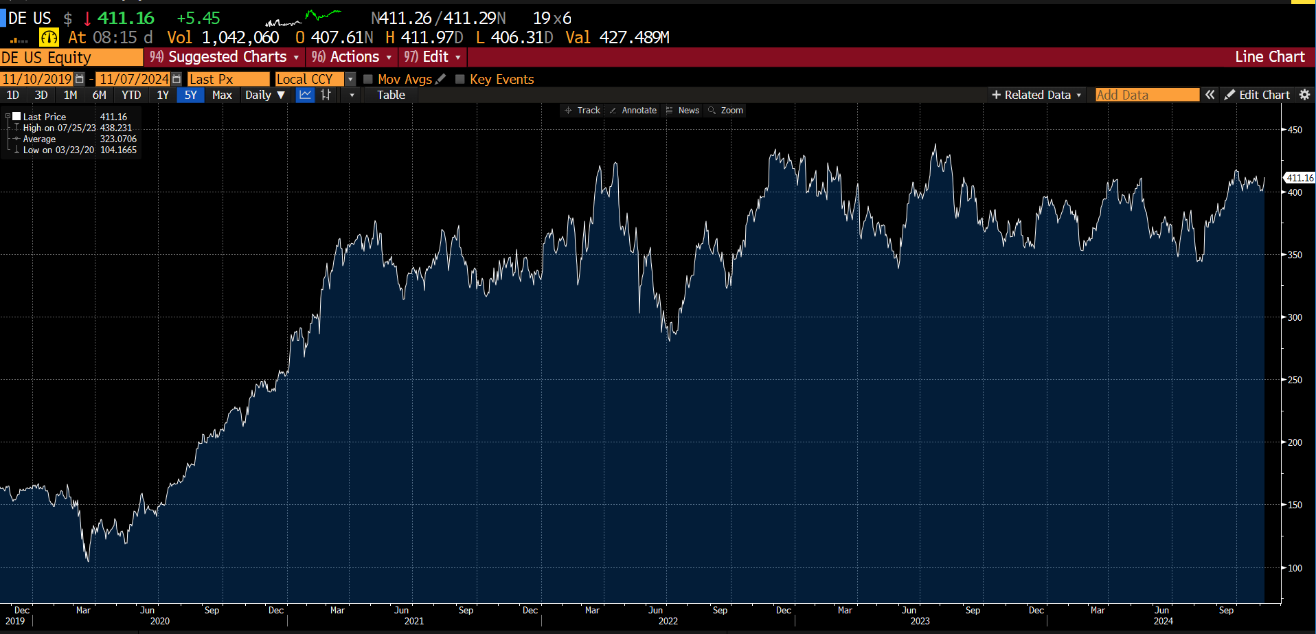Click the Table view button
1316x634 pixels.
click(391, 95)
